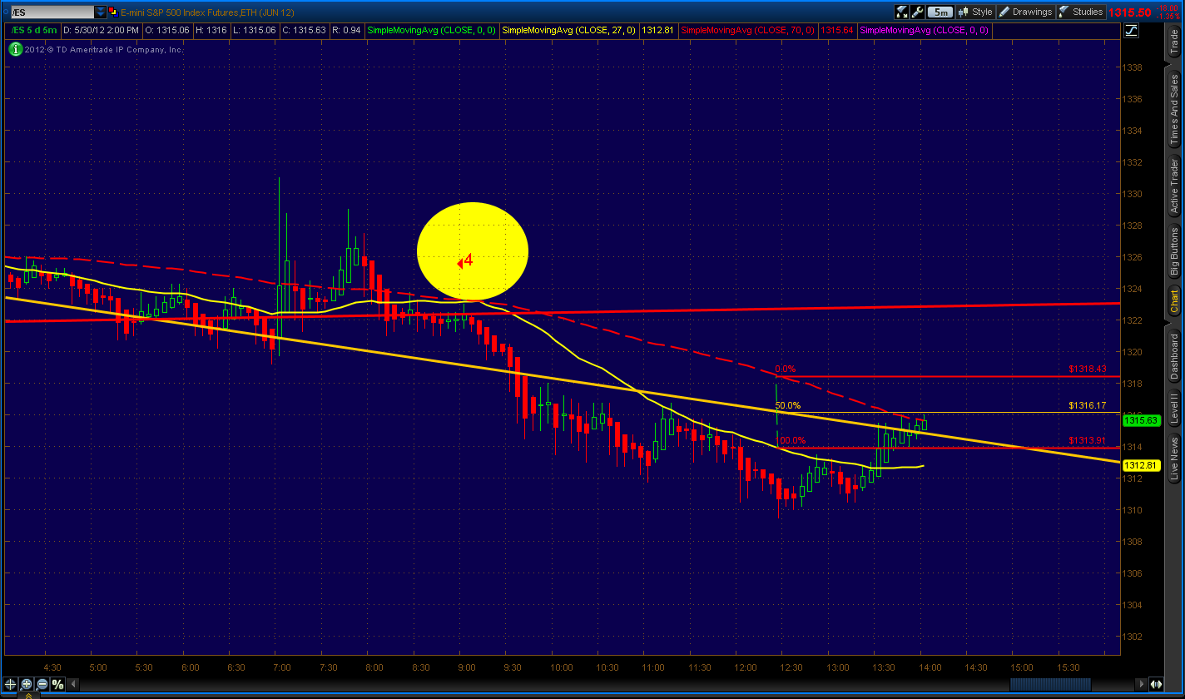1185x699 pixels.
Task: Click the $1313.91 Fibonacci level label
Action: 1088,441
